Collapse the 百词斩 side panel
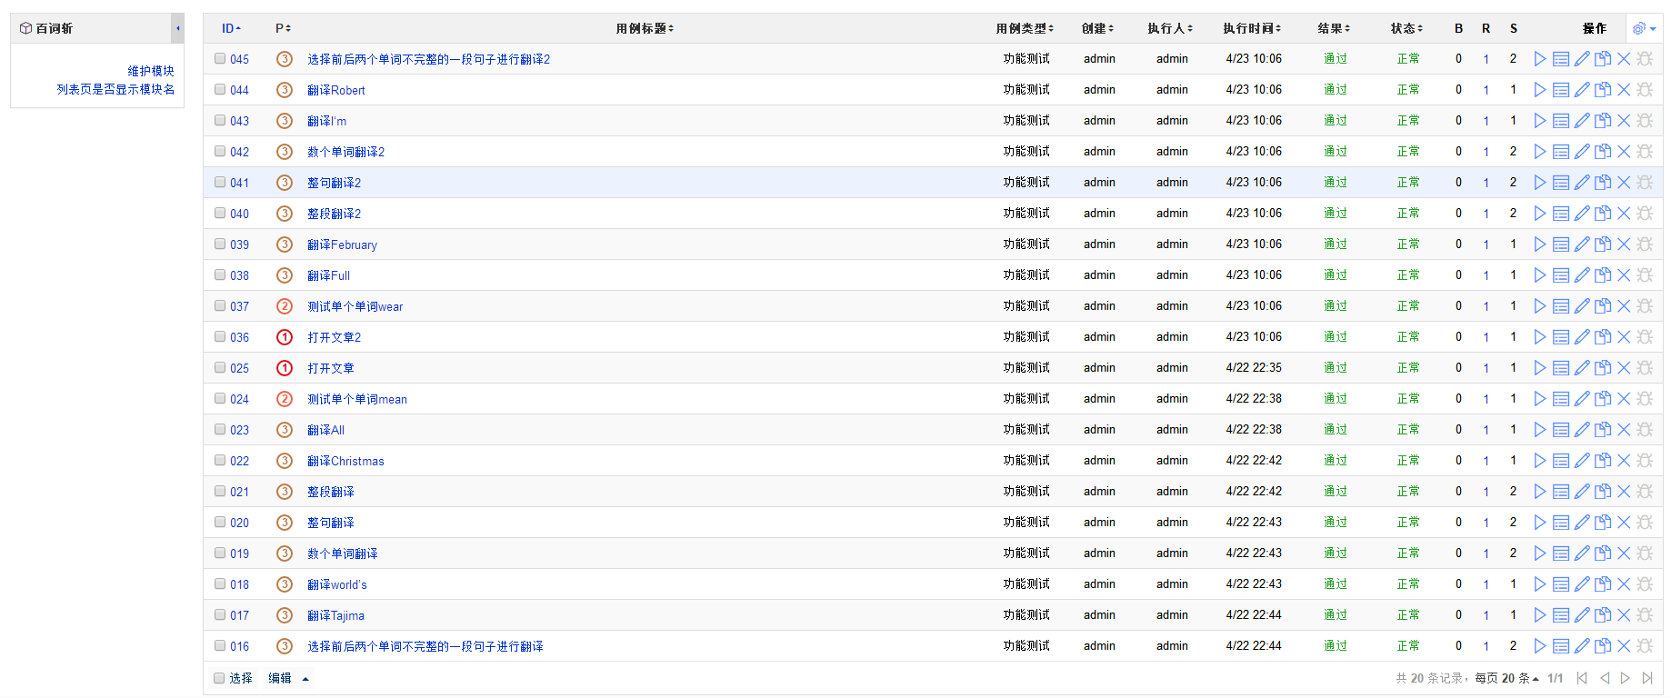 [178, 28]
